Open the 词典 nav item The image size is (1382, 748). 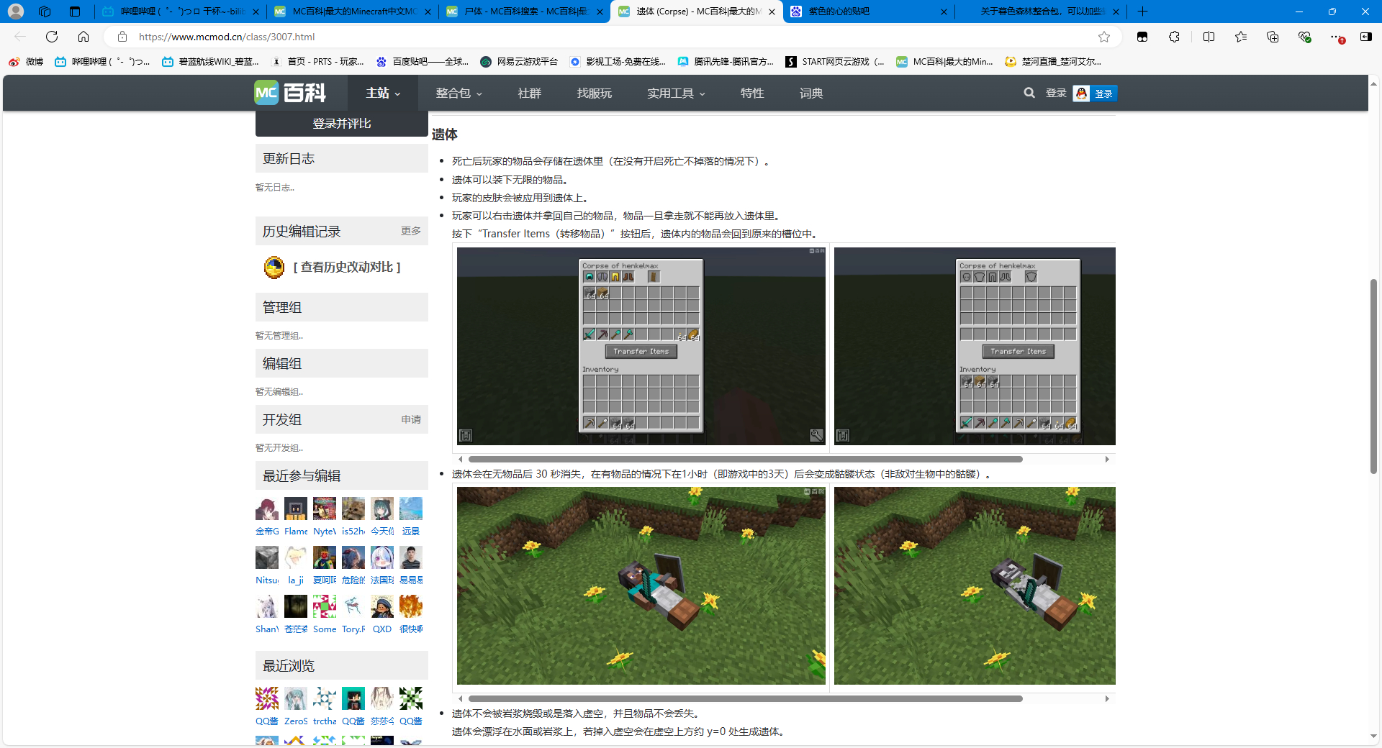pyautogui.click(x=811, y=93)
